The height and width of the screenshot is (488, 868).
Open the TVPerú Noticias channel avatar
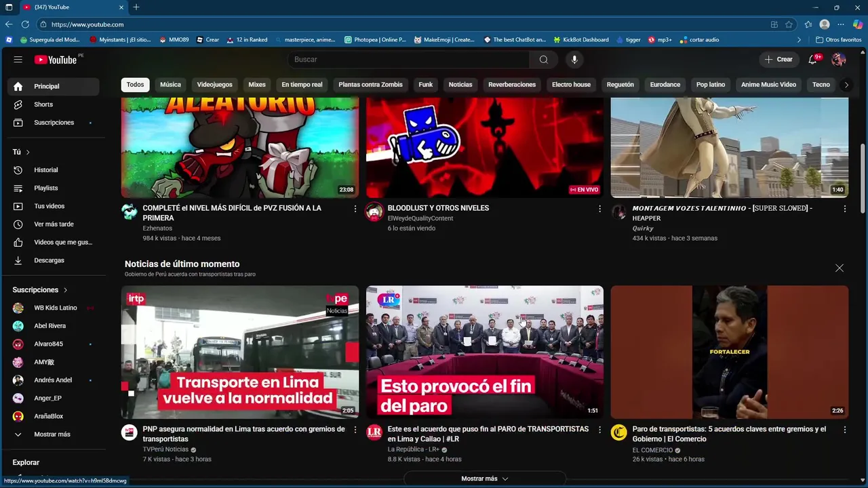(130, 432)
